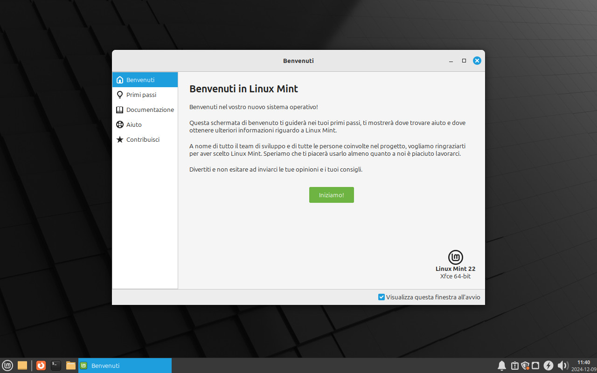Uncheck 'Visualizza questa finestra all'avvio'

coord(382,297)
